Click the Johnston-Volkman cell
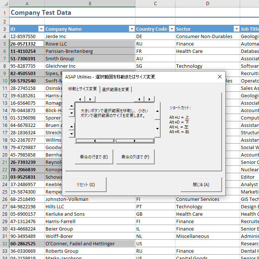This screenshot has height=259, width=259. 90,199
